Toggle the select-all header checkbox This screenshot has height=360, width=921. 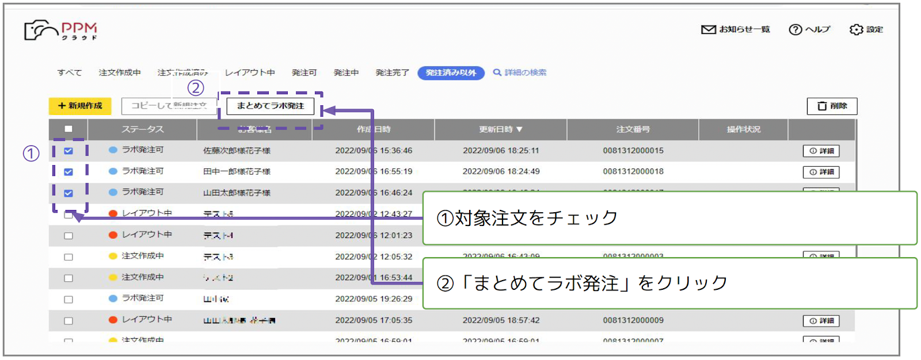[x=68, y=129]
